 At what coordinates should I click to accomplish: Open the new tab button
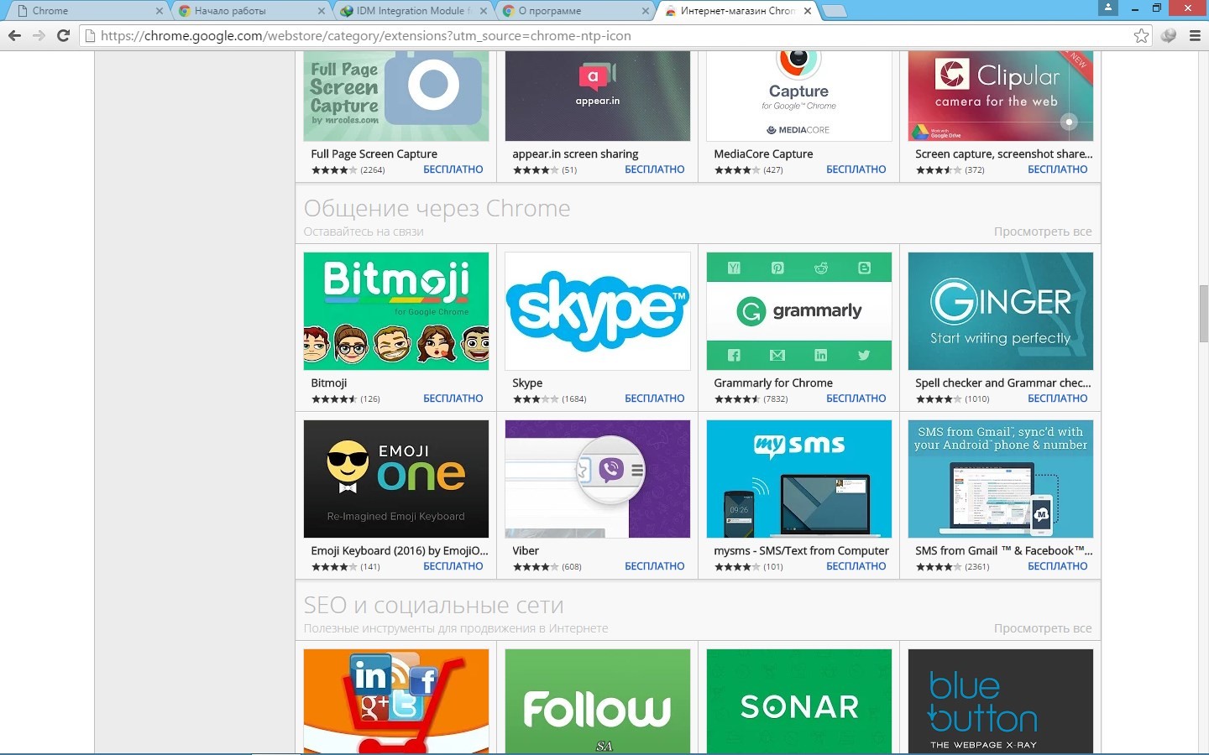coord(834,11)
